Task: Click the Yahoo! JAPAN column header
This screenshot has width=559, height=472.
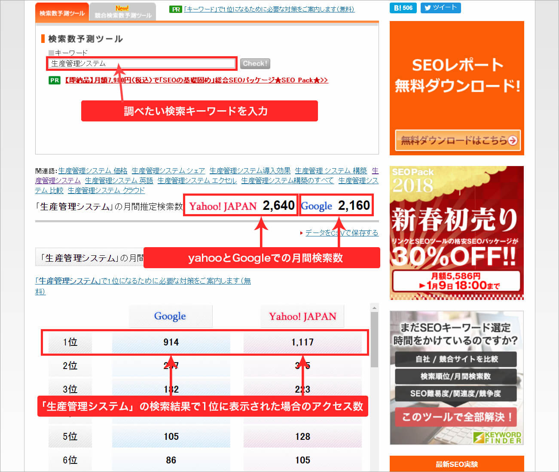Action: pyautogui.click(x=302, y=317)
